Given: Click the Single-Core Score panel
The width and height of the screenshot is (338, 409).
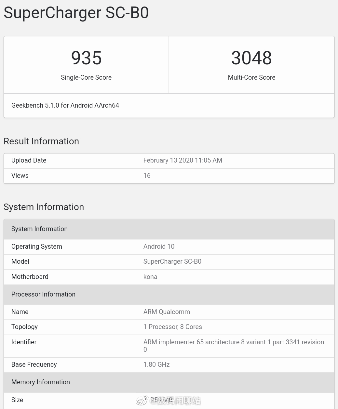Looking at the screenshot, I should (86, 65).
